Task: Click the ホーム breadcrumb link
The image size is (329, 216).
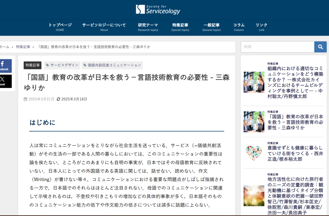Action: 4,46
